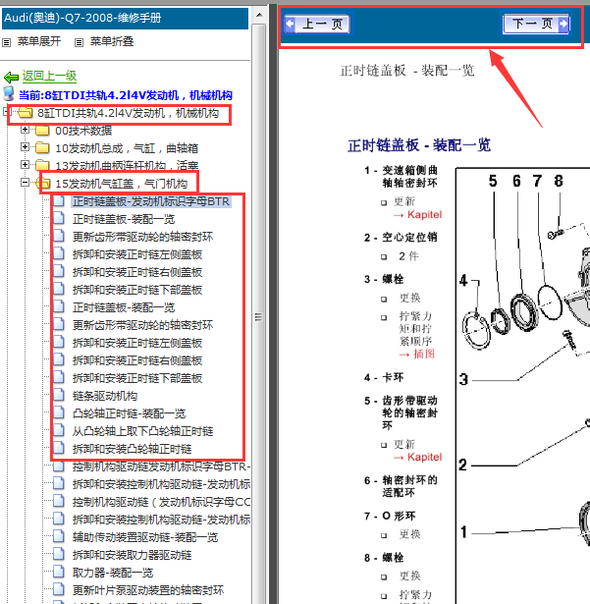Click item 2 - 空心定位销 in parts list
Screen dimensions: 590x604
401,238
